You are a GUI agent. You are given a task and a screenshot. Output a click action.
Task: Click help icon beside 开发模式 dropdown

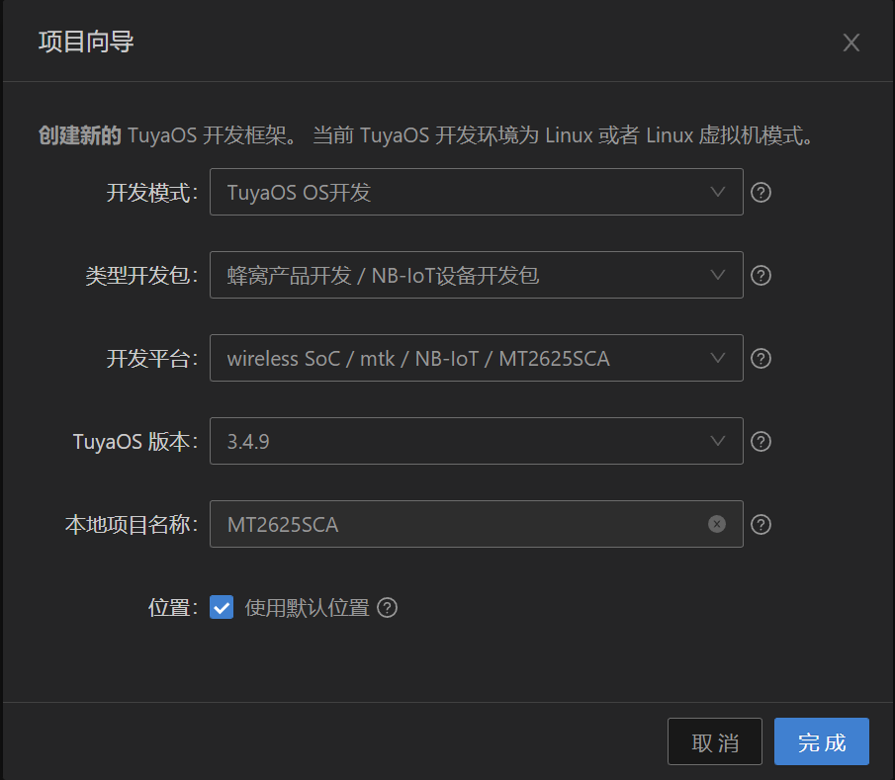tap(761, 193)
